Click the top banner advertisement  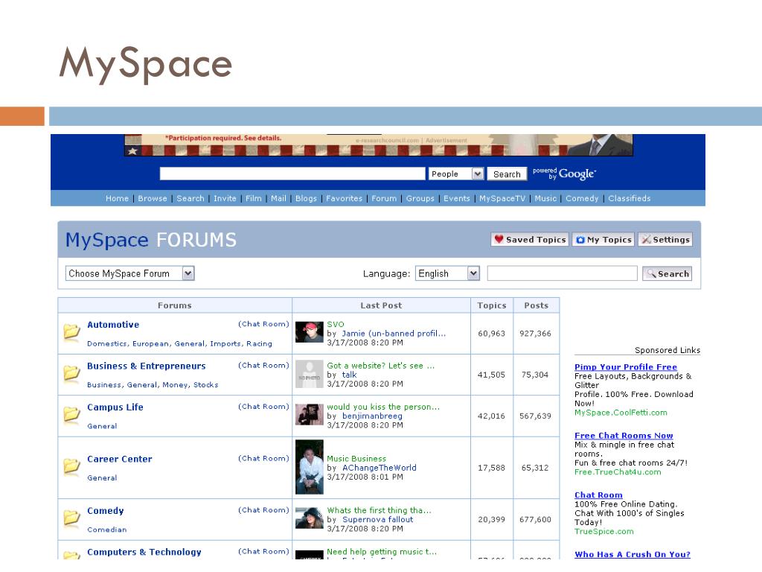[379, 145]
